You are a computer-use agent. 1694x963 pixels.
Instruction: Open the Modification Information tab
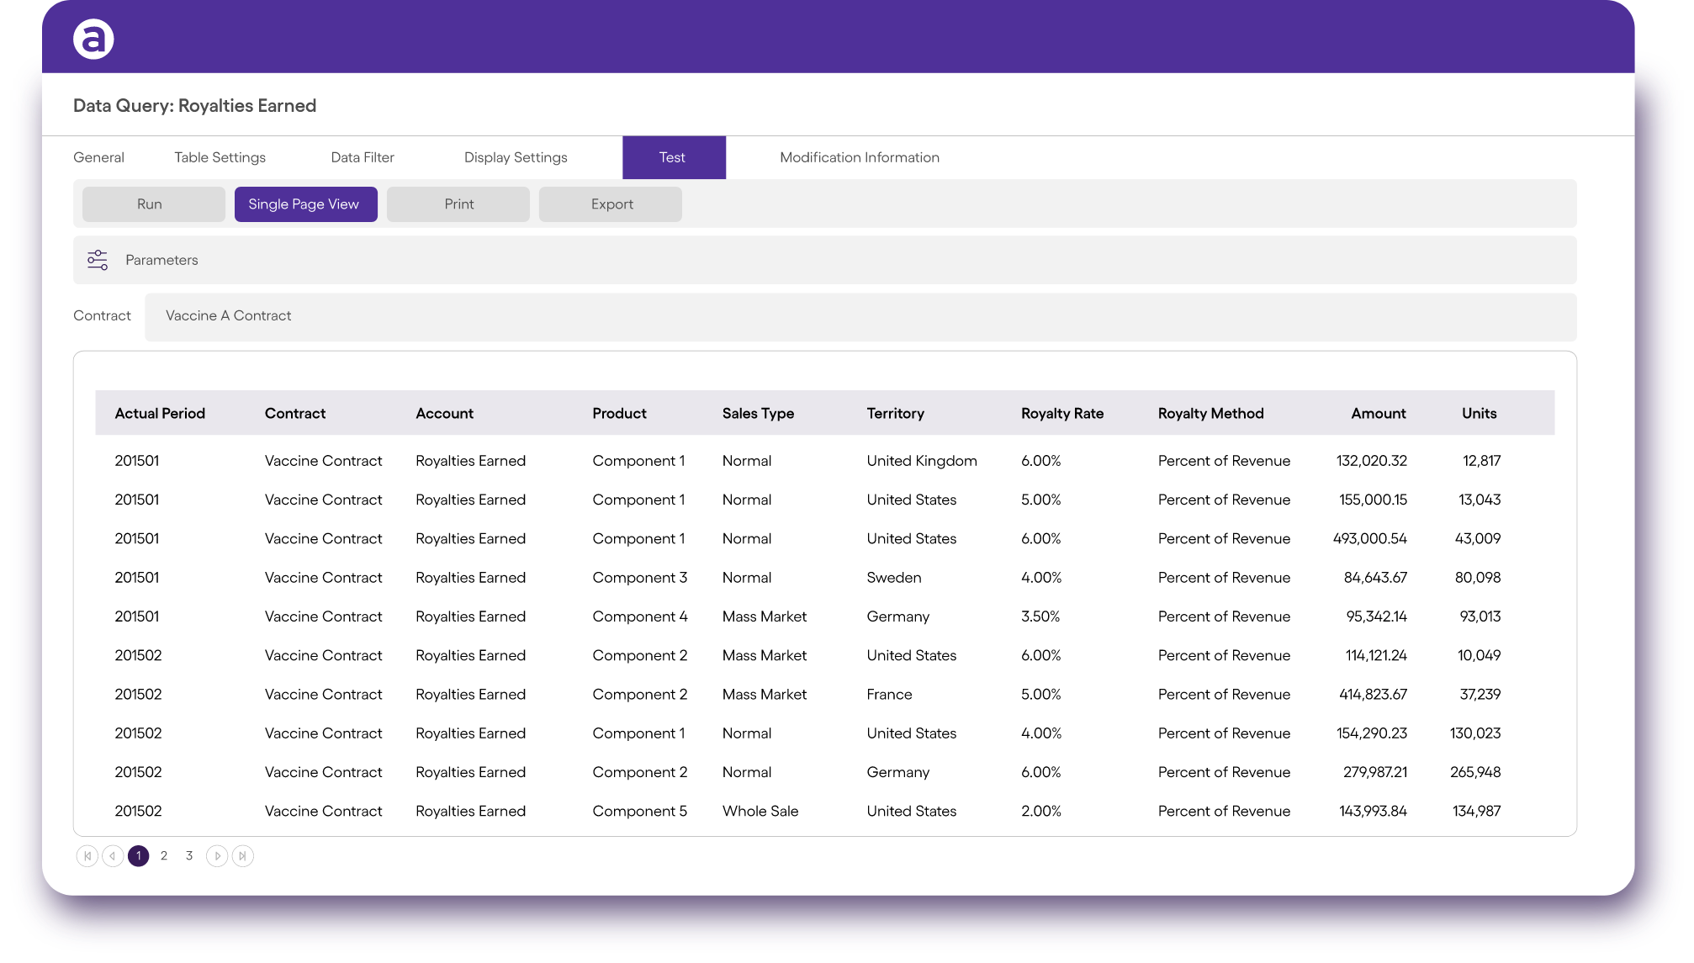coord(860,157)
